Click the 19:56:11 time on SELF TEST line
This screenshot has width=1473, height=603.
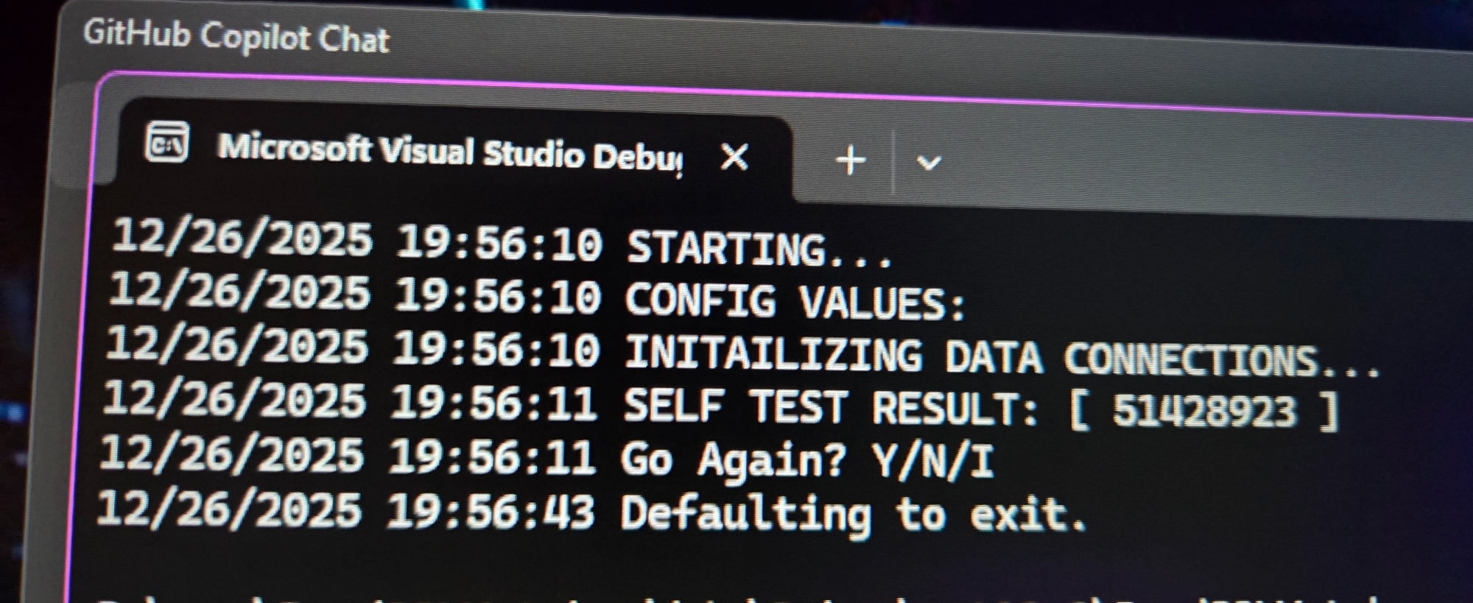point(494,403)
